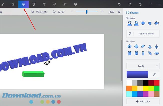Screen dimensions: 163x106
Task: Open the 3D library icon in the toolbar
Action: [x=75, y=4]
